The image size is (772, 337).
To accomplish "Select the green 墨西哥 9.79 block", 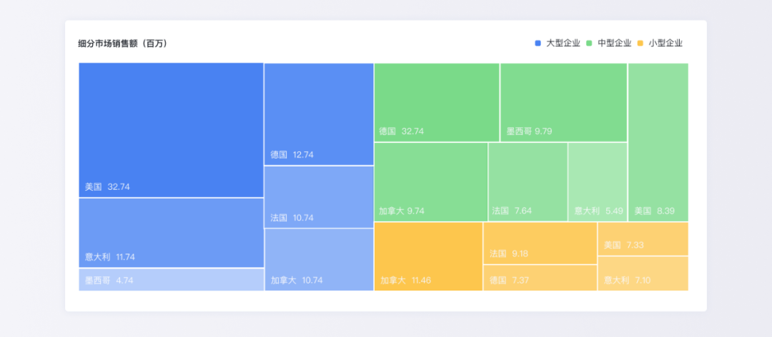I will [x=563, y=102].
